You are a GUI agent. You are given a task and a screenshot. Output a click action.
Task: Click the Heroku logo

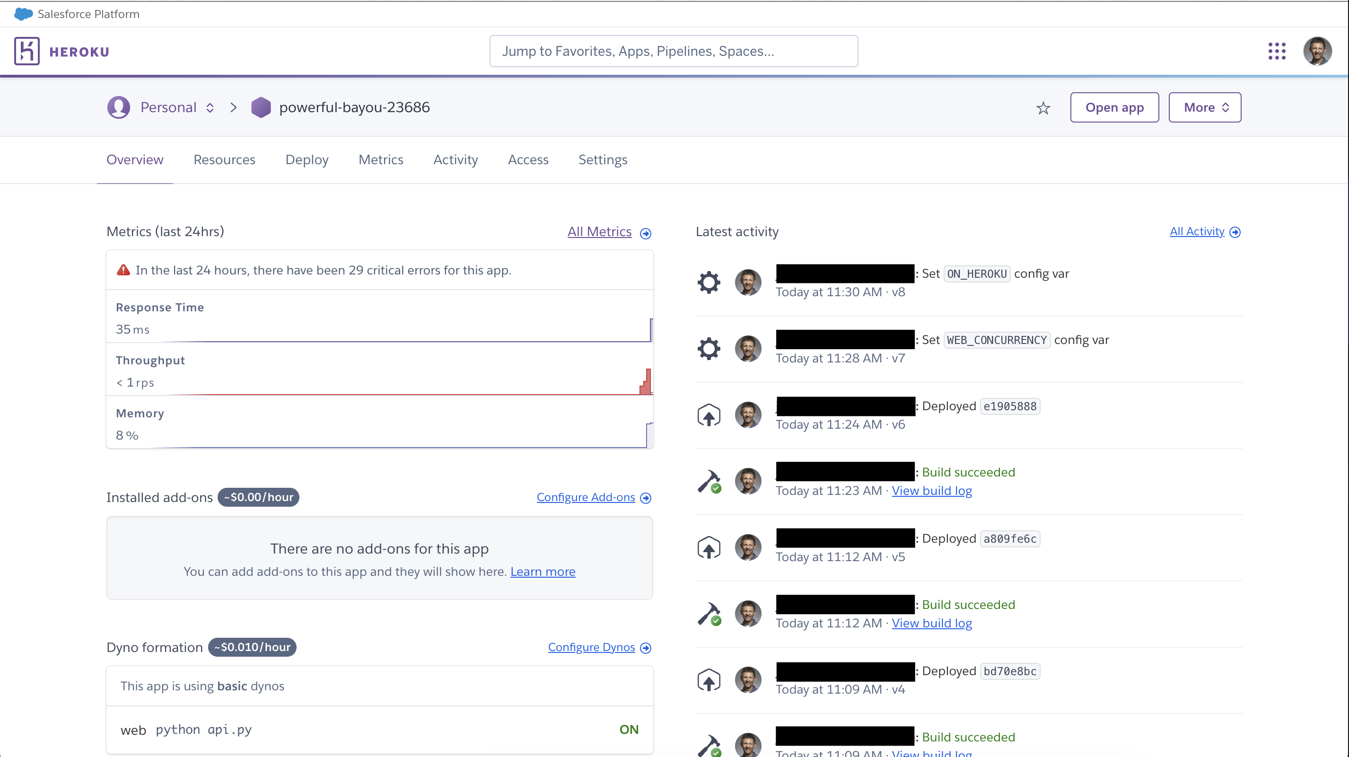62,50
